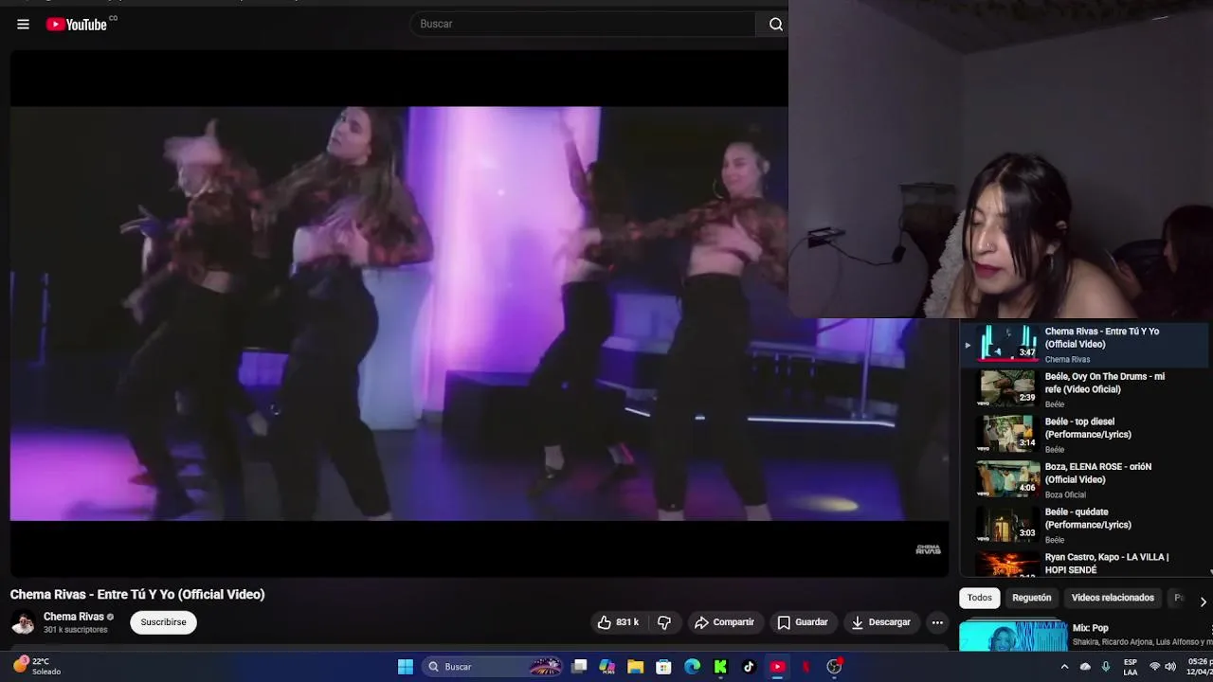Screen dimensions: 1213x682
Task: Open the volume speaker tray icon
Action: pos(1171,667)
